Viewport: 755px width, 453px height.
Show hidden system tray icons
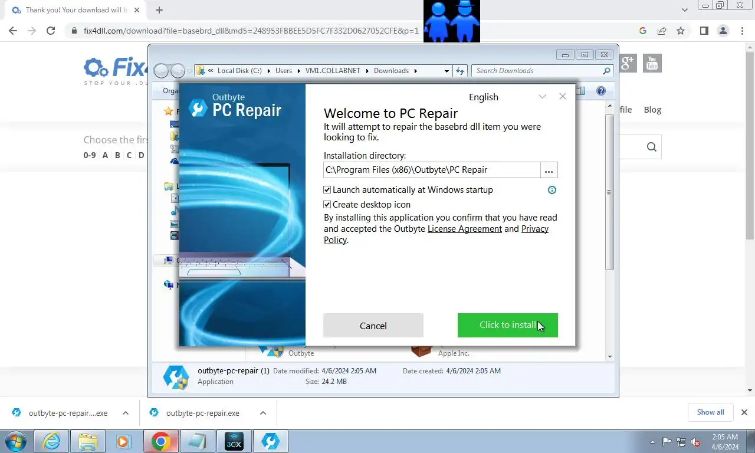(x=652, y=442)
